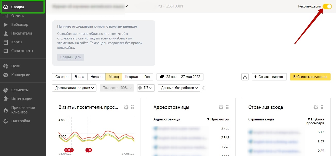Click the Свои отчеты inbox icon
Screen dimensions: 336x156
pyautogui.click(x=6, y=51)
